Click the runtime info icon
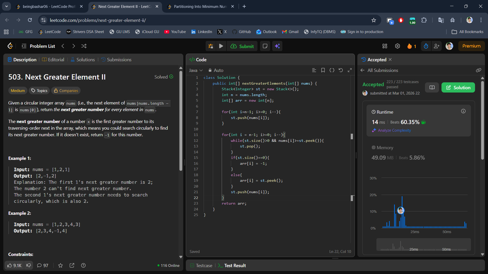Viewport: 488px width, 274px height. point(463,112)
